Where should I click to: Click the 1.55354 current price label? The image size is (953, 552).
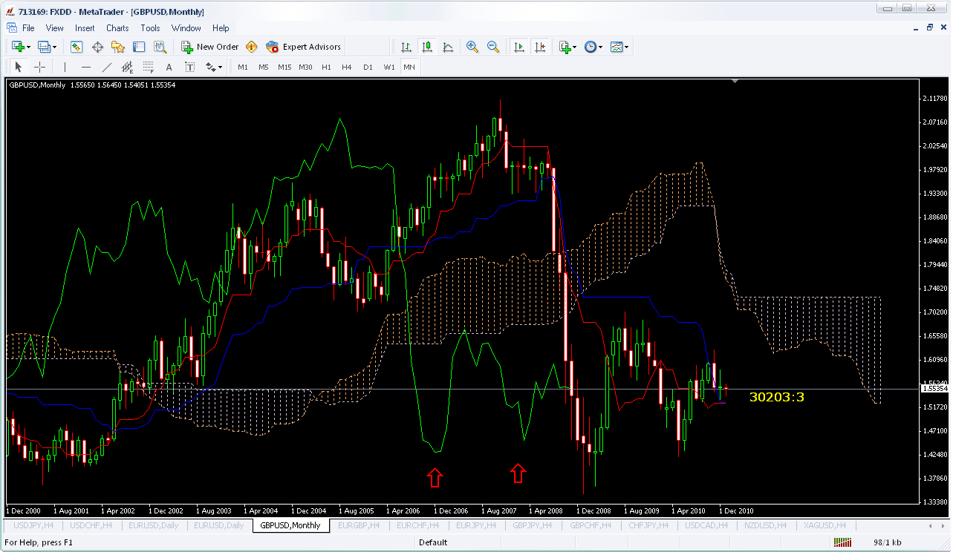tap(934, 388)
